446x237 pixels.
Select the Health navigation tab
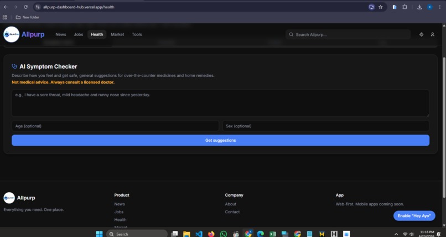97,34
